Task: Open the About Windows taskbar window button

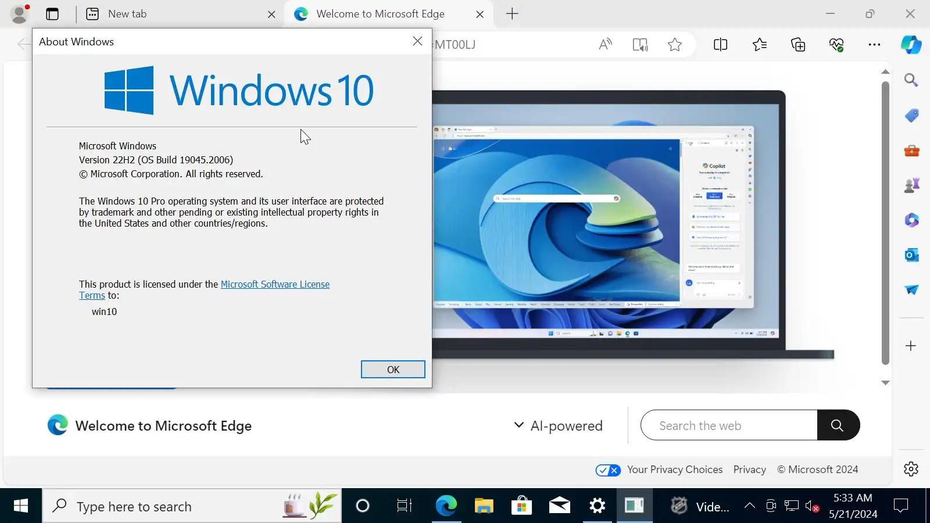Action: (x=634, y=506)
